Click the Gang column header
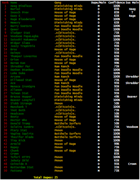The height and width of the screenshot is (180, 140). coord(58,3)
